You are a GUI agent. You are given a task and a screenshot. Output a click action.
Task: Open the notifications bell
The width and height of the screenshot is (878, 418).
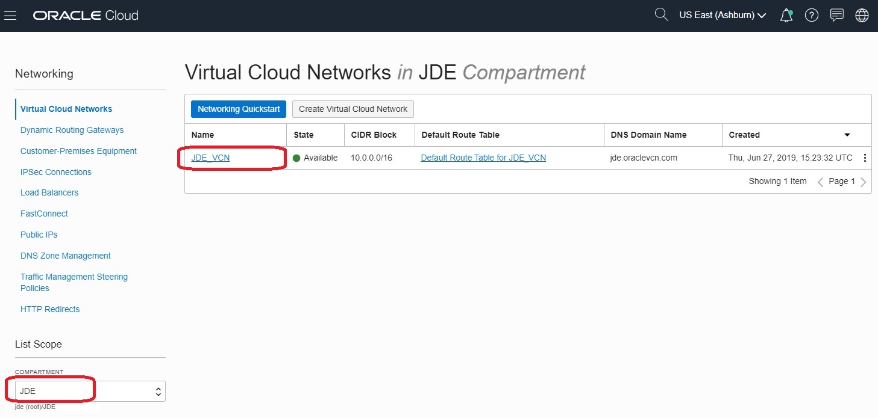coord(786,16)
